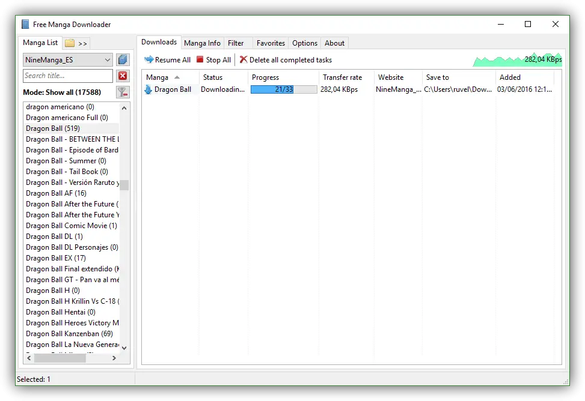Select Dragon Ball DL (1)
This screenshot has width=585, height=401.
coord(54,237)
